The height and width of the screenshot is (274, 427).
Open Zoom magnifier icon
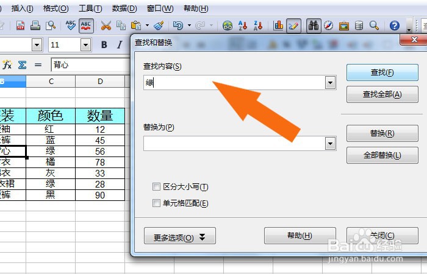[x=374, y=26]
